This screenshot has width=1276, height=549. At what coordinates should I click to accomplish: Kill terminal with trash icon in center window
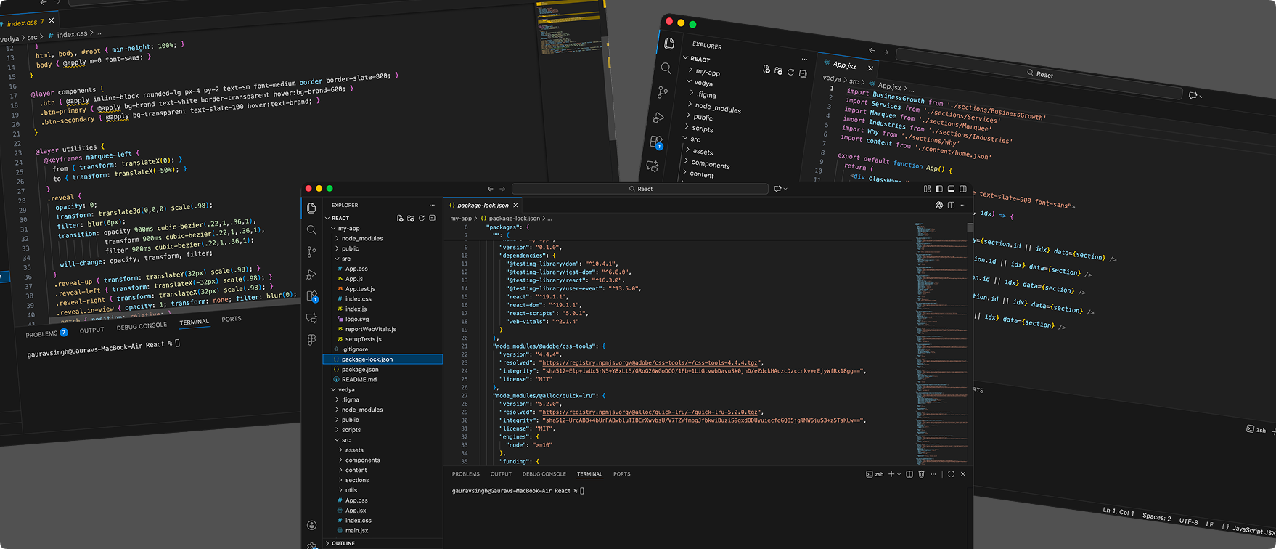[x=922, y=474]
